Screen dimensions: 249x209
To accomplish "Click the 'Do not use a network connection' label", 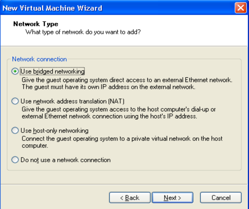I will coord(66,160).
